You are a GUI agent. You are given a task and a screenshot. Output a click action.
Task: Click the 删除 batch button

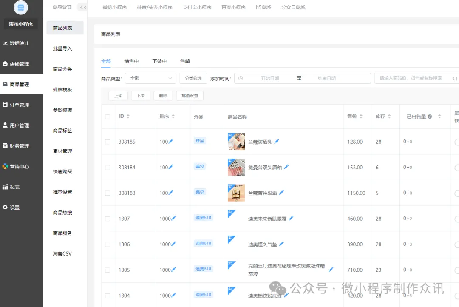click(163, 96)
